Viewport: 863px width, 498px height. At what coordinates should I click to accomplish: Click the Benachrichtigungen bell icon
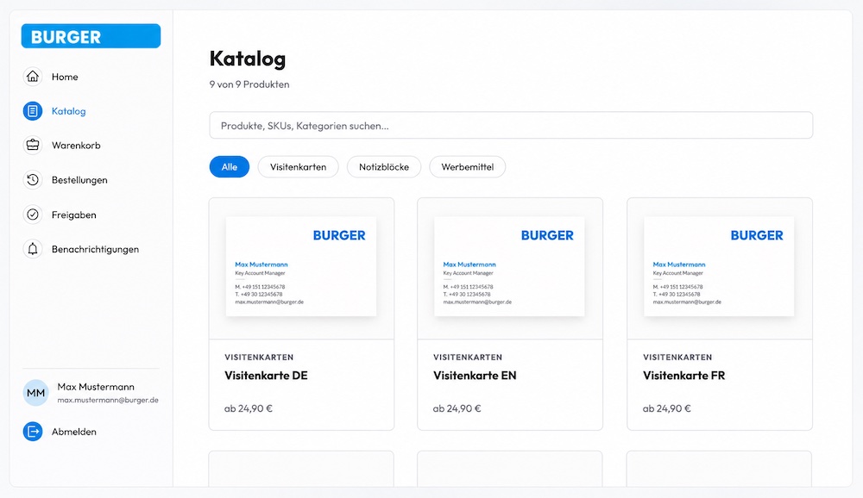pos(33,249)
